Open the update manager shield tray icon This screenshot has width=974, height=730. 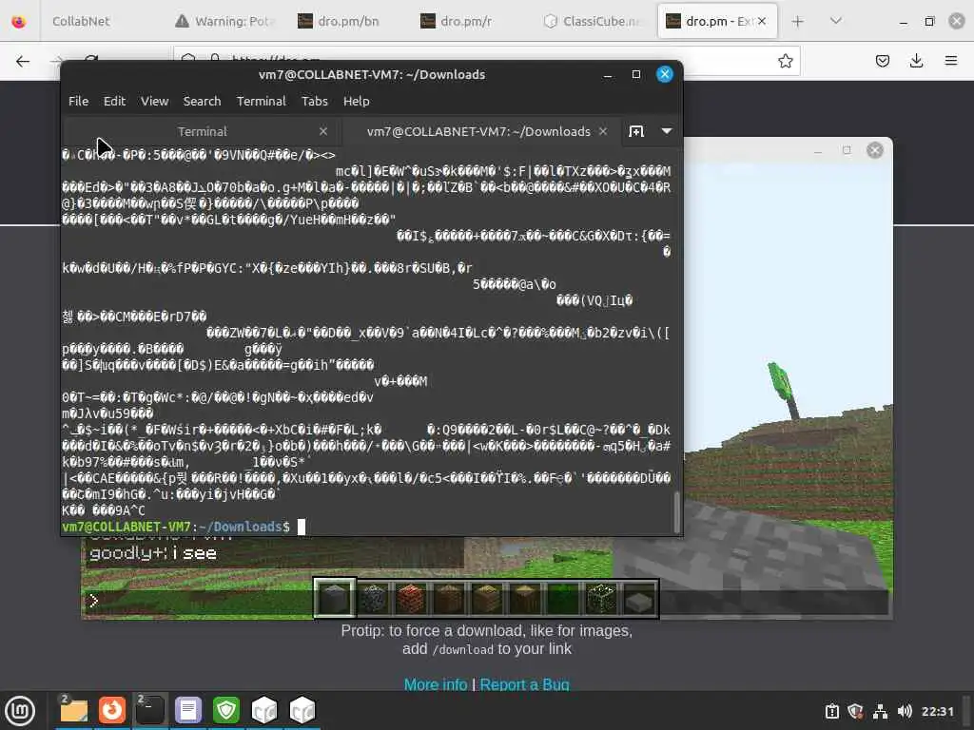(855, 711)
